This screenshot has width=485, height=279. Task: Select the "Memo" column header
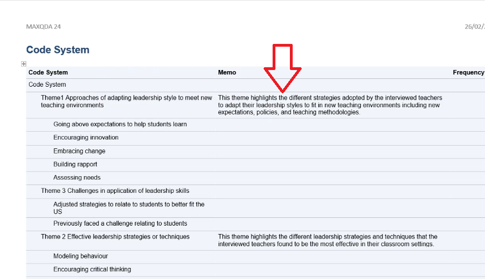[x=227, y=72]
